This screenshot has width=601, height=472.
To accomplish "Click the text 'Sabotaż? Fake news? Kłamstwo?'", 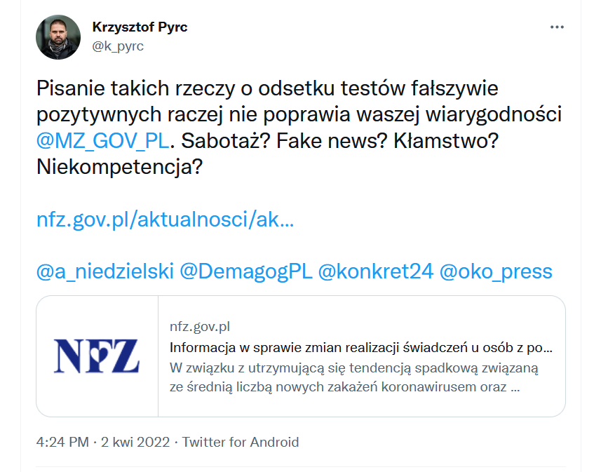I will pos(339,141).
